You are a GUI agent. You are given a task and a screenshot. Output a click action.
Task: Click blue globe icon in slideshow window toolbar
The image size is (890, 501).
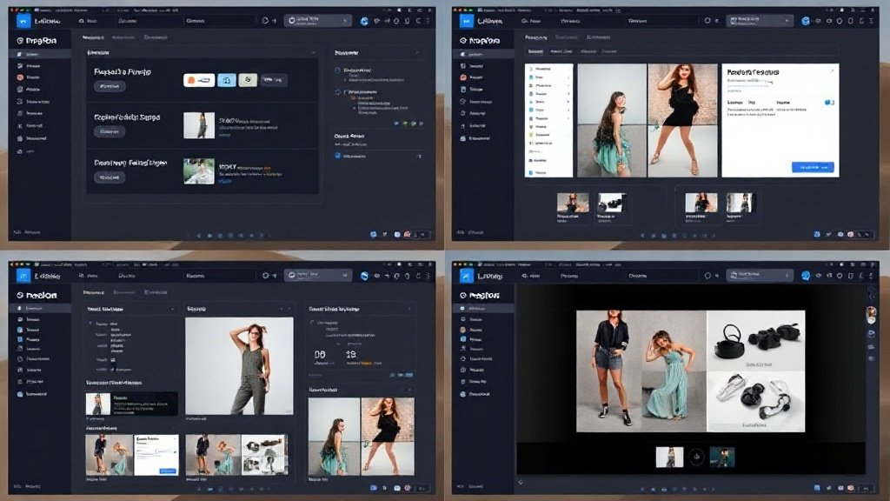805,276
